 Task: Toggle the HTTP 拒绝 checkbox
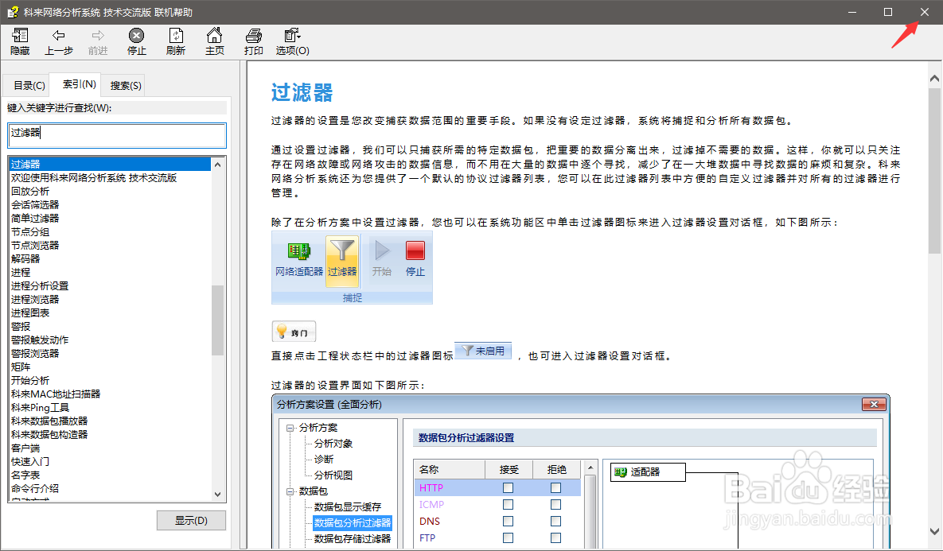pos(555,488)
